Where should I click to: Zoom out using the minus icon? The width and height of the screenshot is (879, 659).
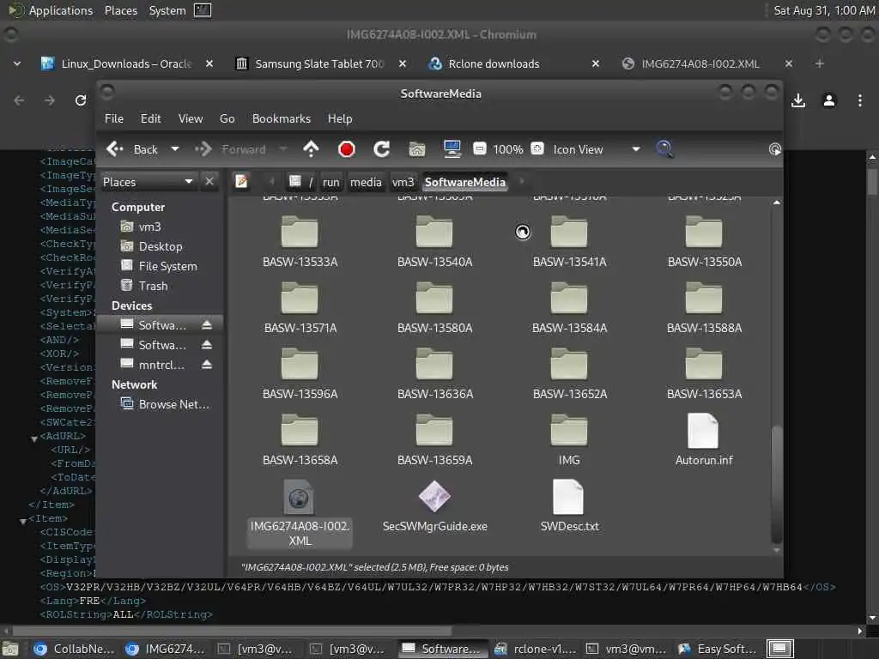pos(480,149)
